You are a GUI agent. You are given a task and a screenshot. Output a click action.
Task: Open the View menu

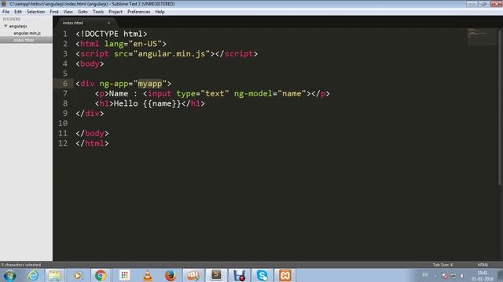[x=68, y=12]
